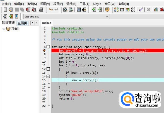Click the #include <stdio.h> line
The width and height of the screenshot is (164, 113).
point(67,28)
